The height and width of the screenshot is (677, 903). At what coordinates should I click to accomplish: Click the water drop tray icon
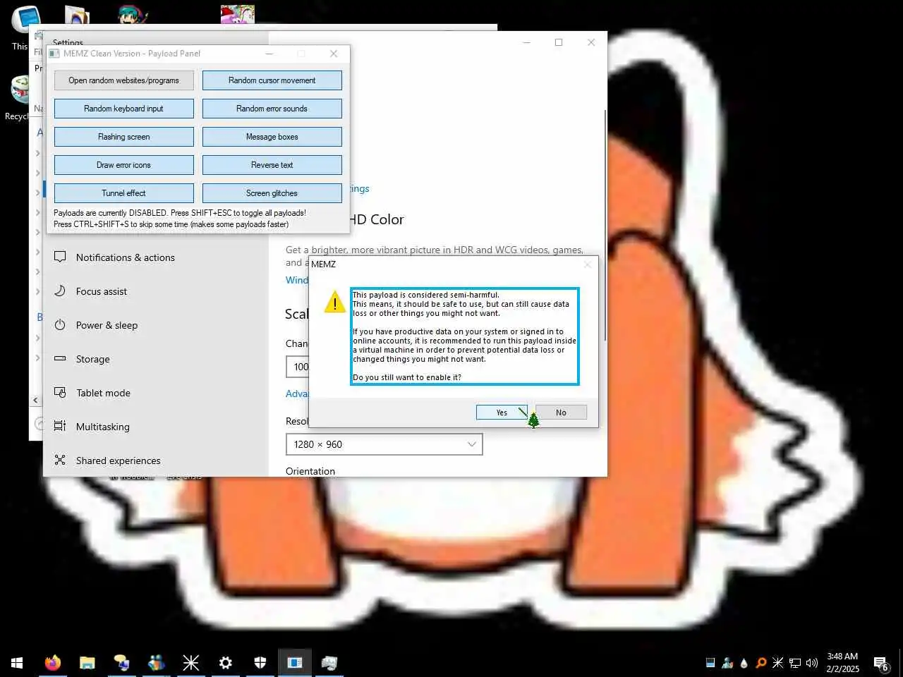(744, 663)
